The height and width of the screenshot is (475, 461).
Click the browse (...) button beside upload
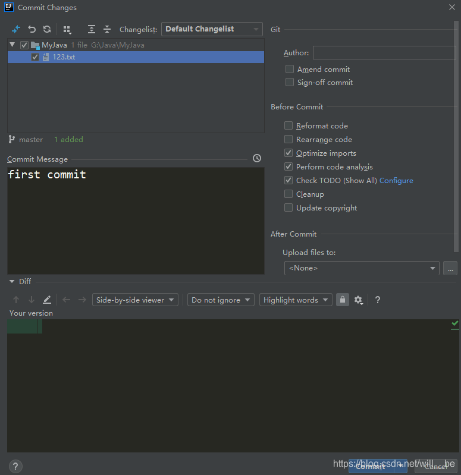coord(450,268)
